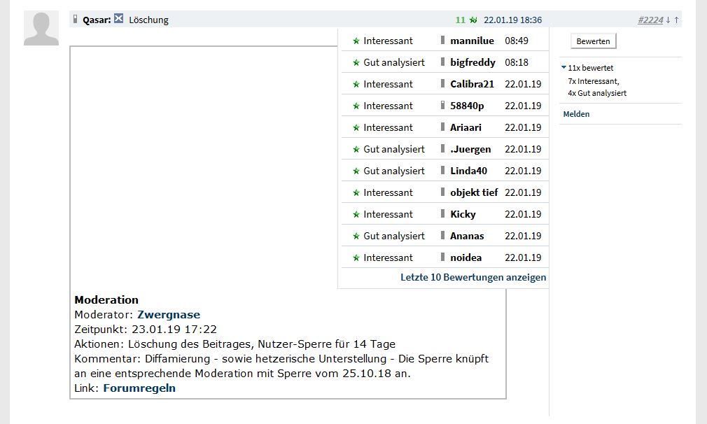This screenshot has width=707, height=424.
Task: Click the deletion X icon beside Qasar
Action: coord(119,19)
